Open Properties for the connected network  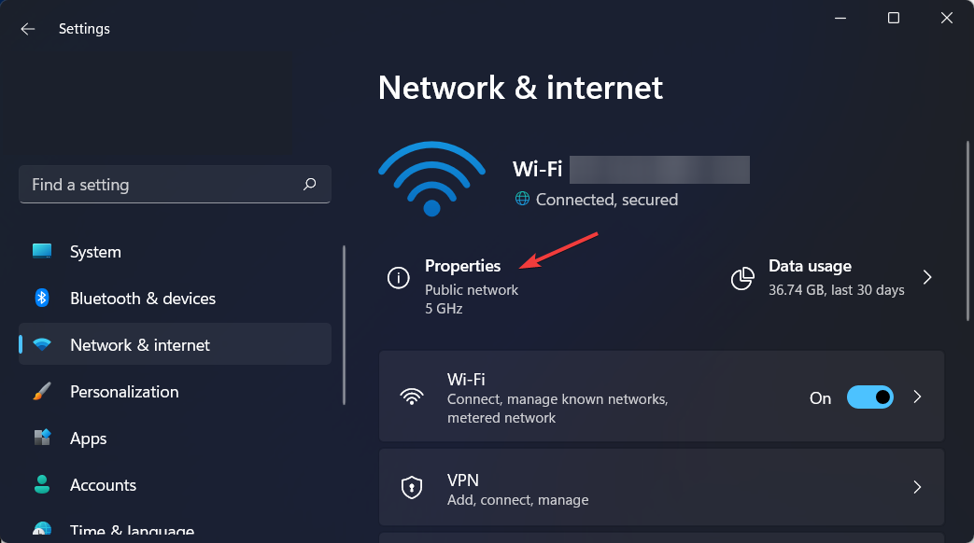coord(463,266)
